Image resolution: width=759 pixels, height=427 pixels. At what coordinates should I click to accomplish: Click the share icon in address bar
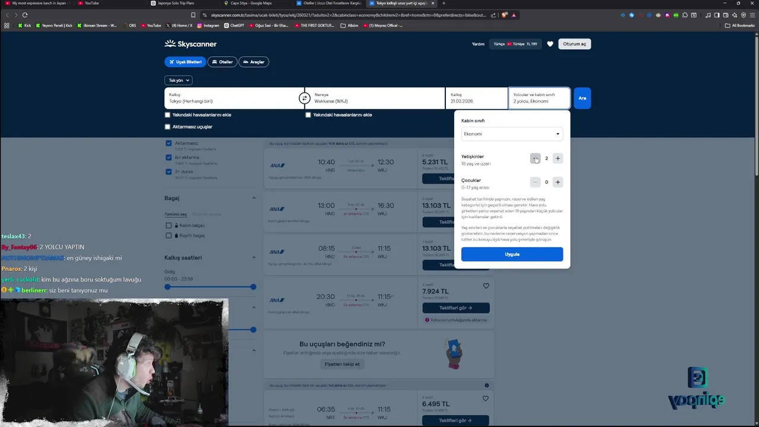493,15
